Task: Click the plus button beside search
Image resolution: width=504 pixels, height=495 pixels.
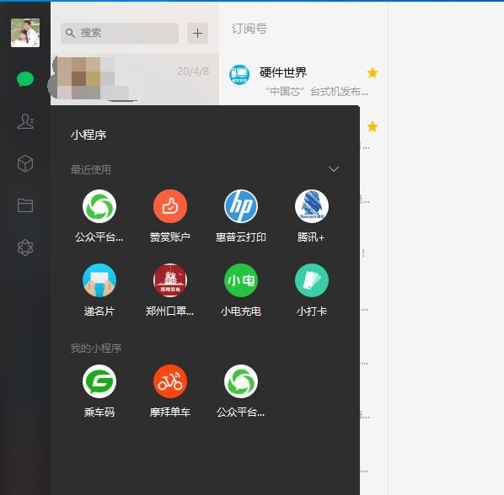Action: pos(197,33)
